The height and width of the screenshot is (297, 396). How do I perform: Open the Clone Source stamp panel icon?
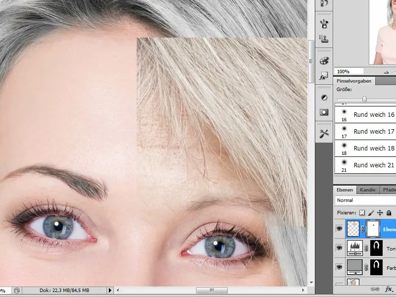pos(324,39)
